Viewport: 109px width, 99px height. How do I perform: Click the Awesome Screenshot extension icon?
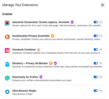coord(7,23)
